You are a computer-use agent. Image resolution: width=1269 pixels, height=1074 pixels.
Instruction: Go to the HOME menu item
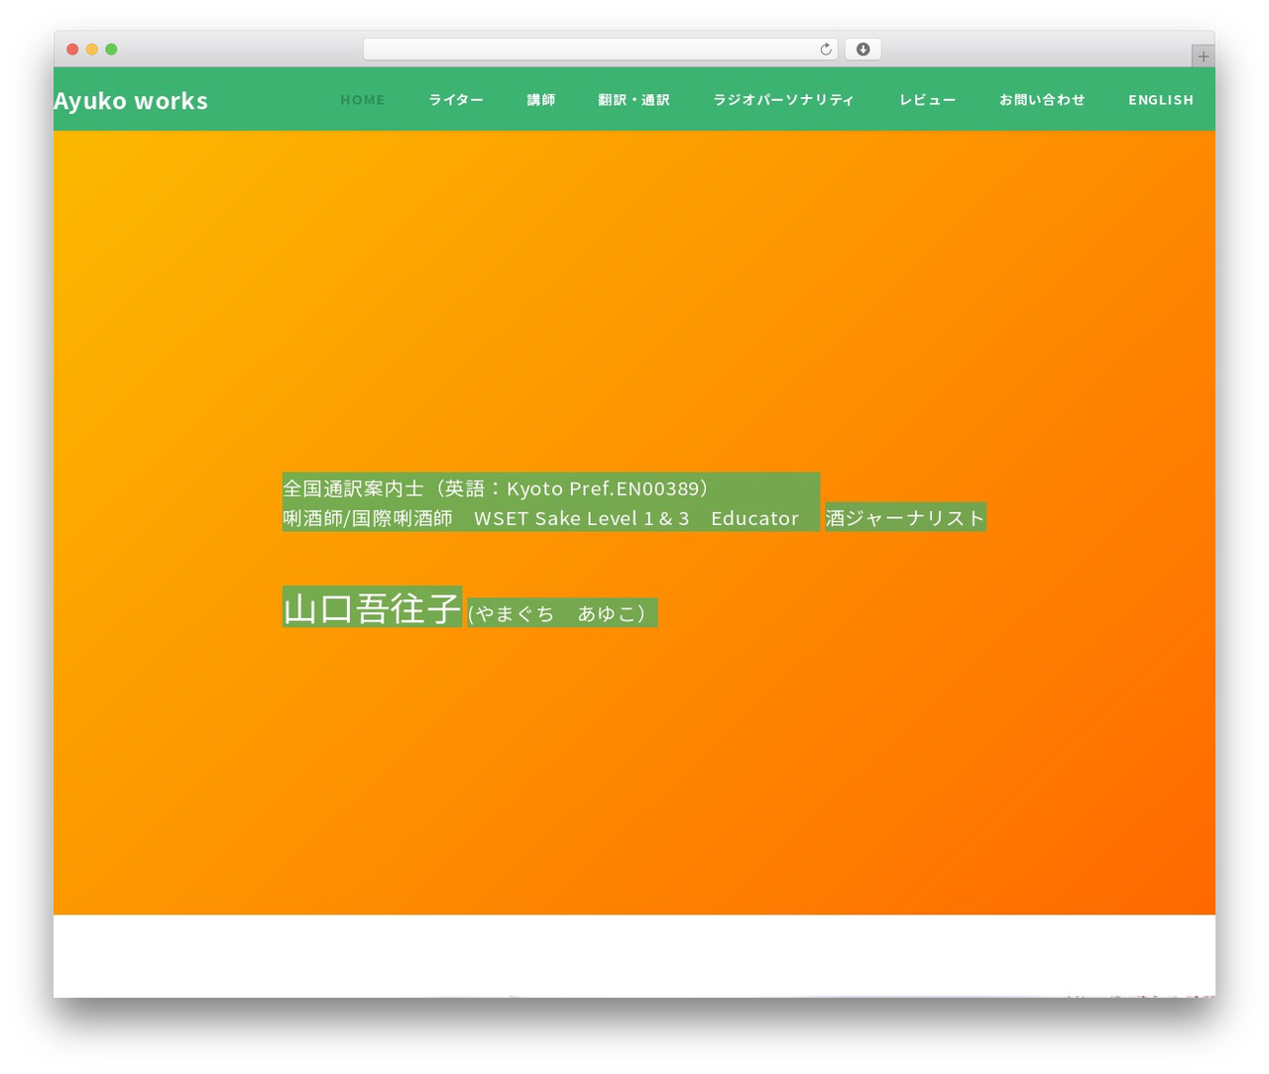click(x=363, y=100)
